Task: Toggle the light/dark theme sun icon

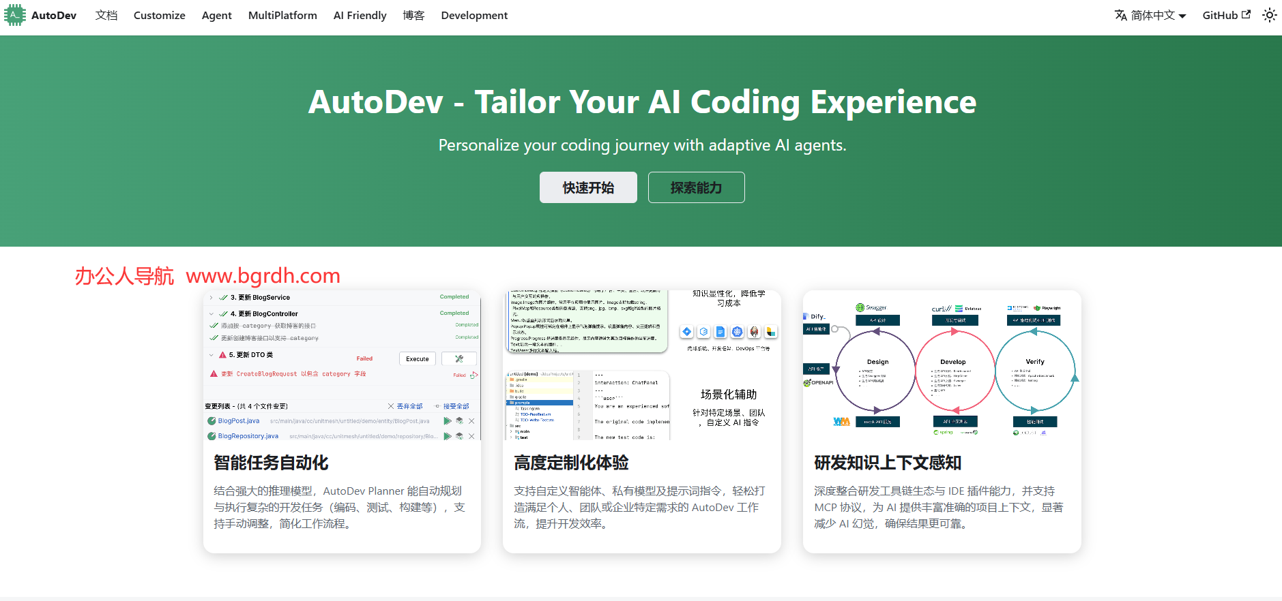Action: [1269, 15]
